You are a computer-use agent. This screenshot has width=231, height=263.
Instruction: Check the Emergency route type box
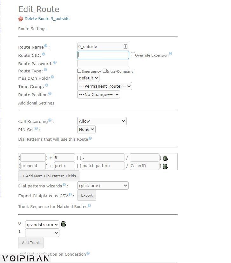(x=79, y=71)
